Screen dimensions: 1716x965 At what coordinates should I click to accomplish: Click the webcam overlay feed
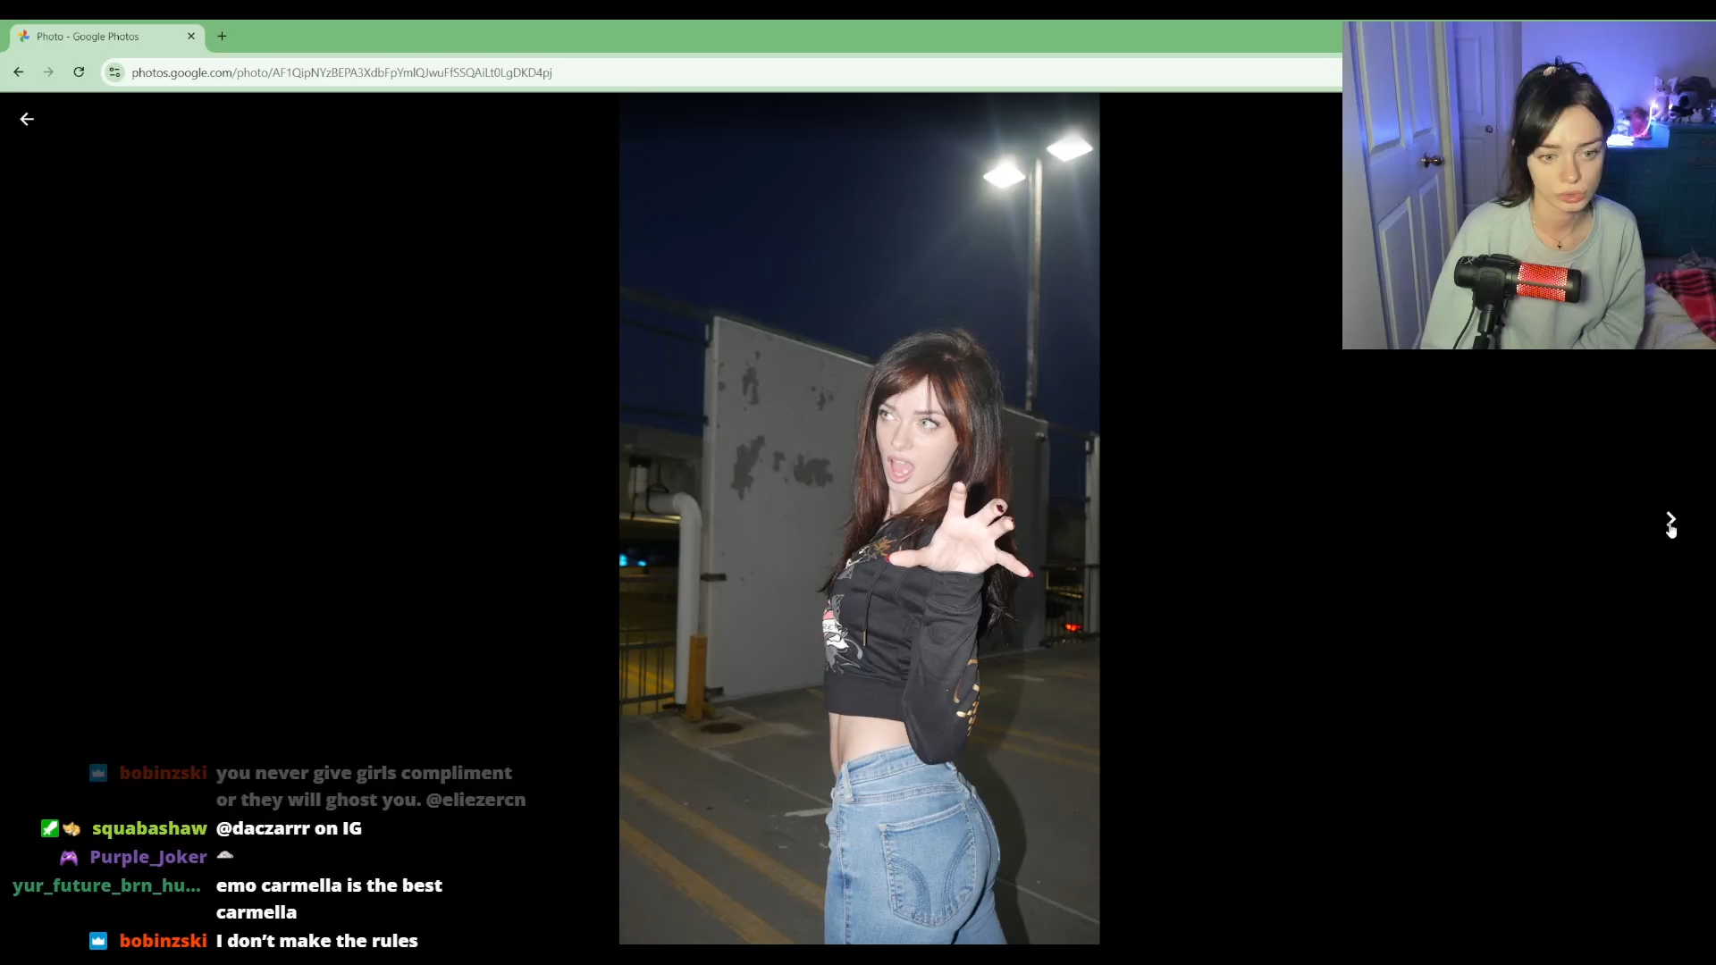pyautogui.click(x=1528, y=185)
